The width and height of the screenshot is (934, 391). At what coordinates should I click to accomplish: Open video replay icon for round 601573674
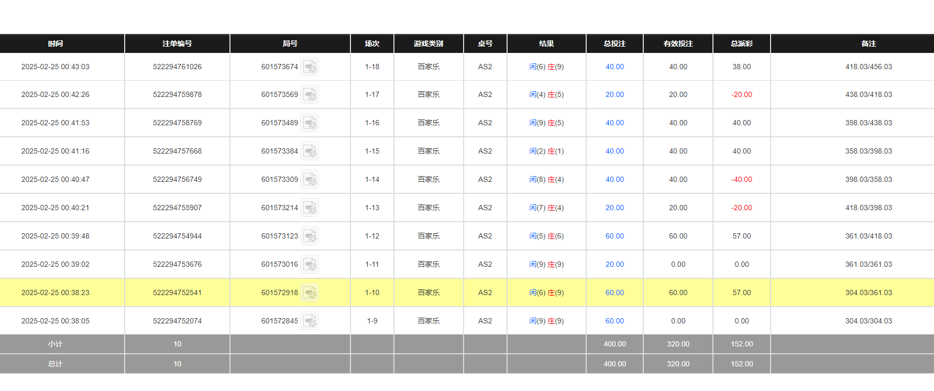pos(310,67)
